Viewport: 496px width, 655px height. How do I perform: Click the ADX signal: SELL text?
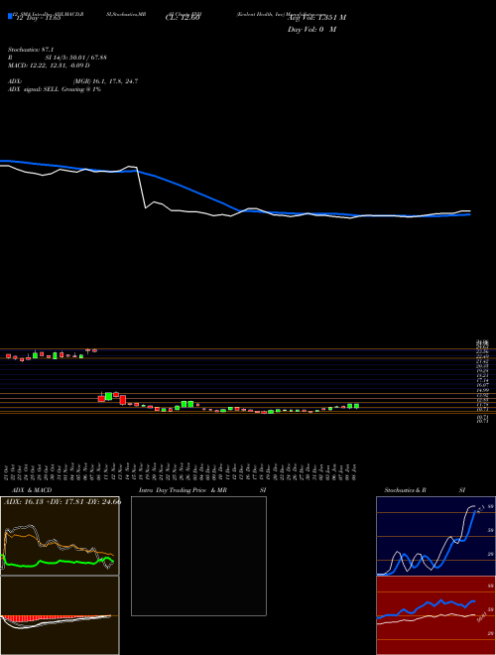[x=34, y=89]
